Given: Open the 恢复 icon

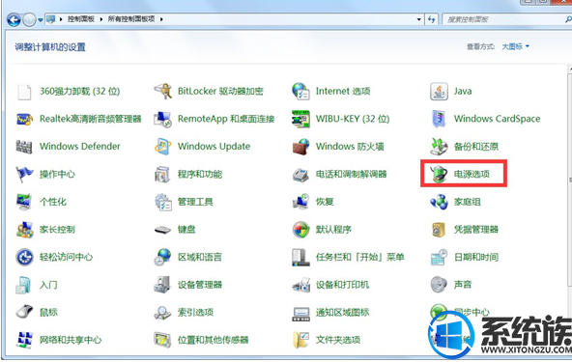Looking at the screenshot, I should pyautogui.click(x=300, y=202).
